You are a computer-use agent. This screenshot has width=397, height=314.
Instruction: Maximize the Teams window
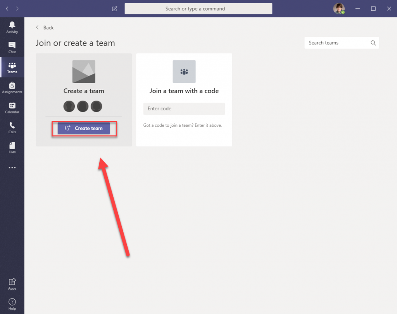373,9
